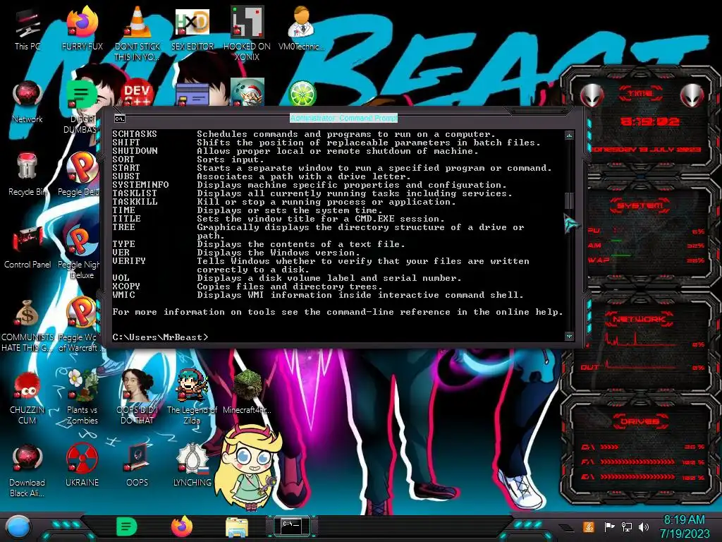Launch the Plants vs Zombies shortcut

point(82,397)
